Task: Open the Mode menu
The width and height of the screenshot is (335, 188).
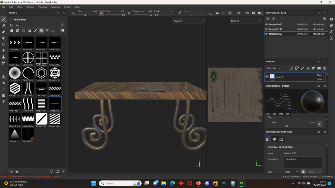Action: pyautogui.click(x=20, y=7)
